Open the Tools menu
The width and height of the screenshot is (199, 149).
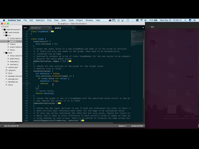coord(71,20)
